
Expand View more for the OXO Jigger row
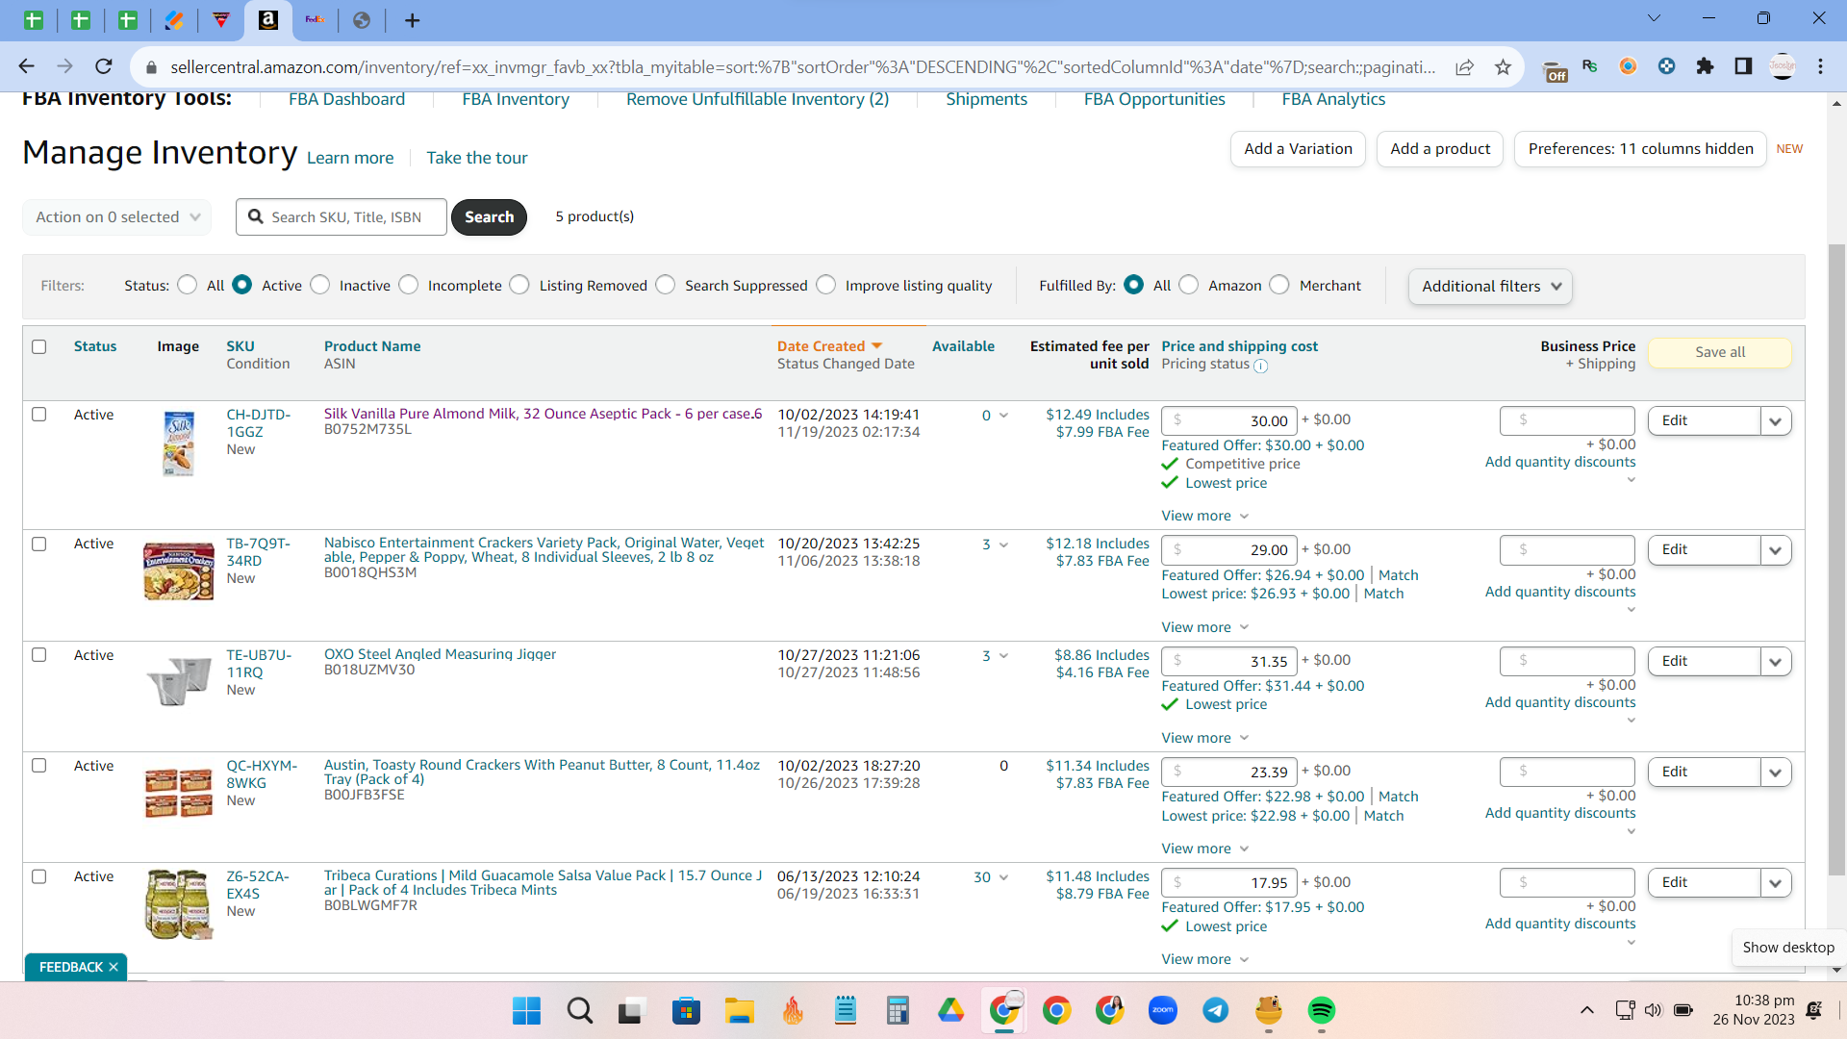(x=1205, y=738)
